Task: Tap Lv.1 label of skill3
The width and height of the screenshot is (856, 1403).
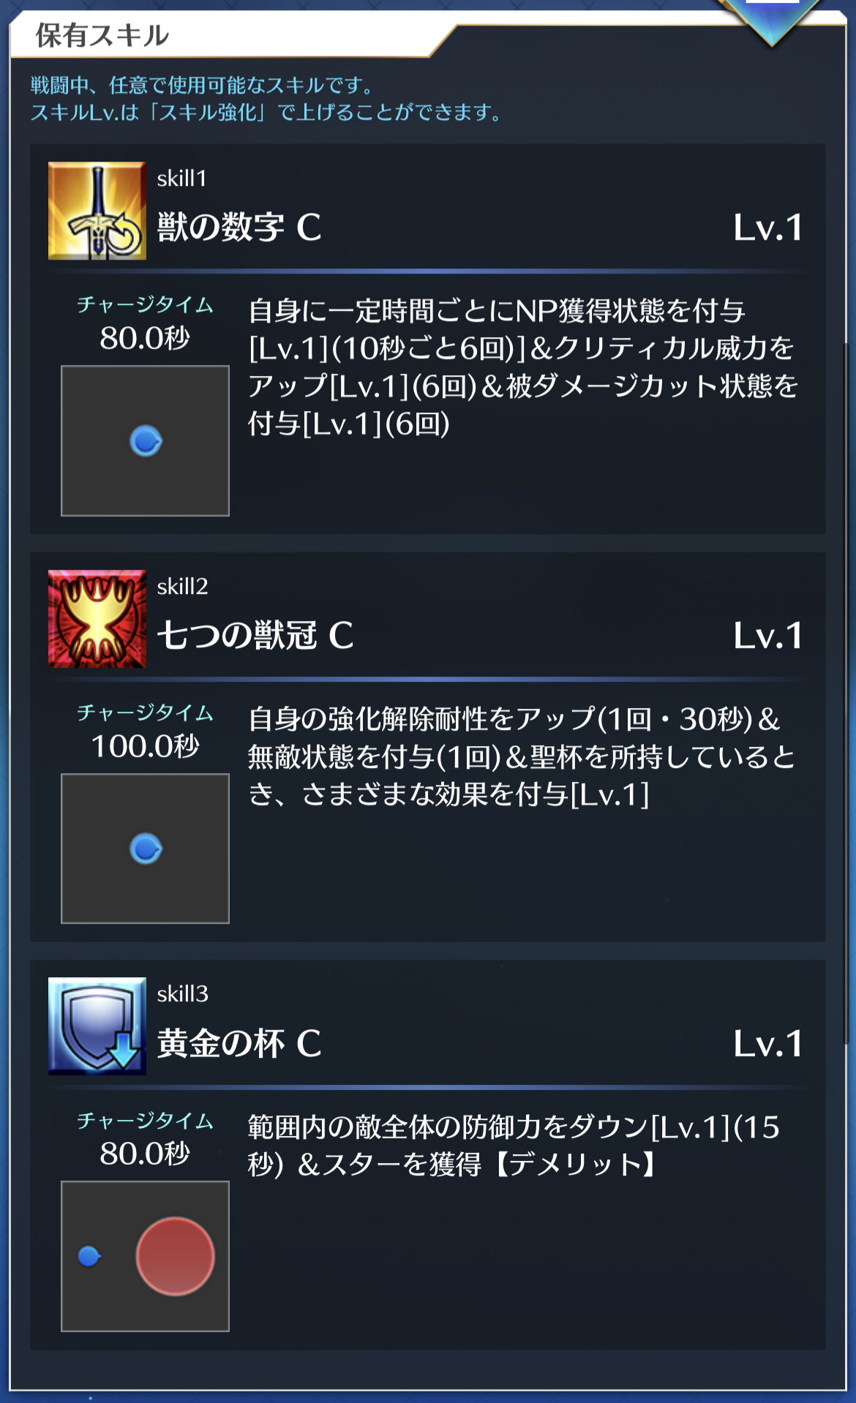Action: click(768, 1044)
